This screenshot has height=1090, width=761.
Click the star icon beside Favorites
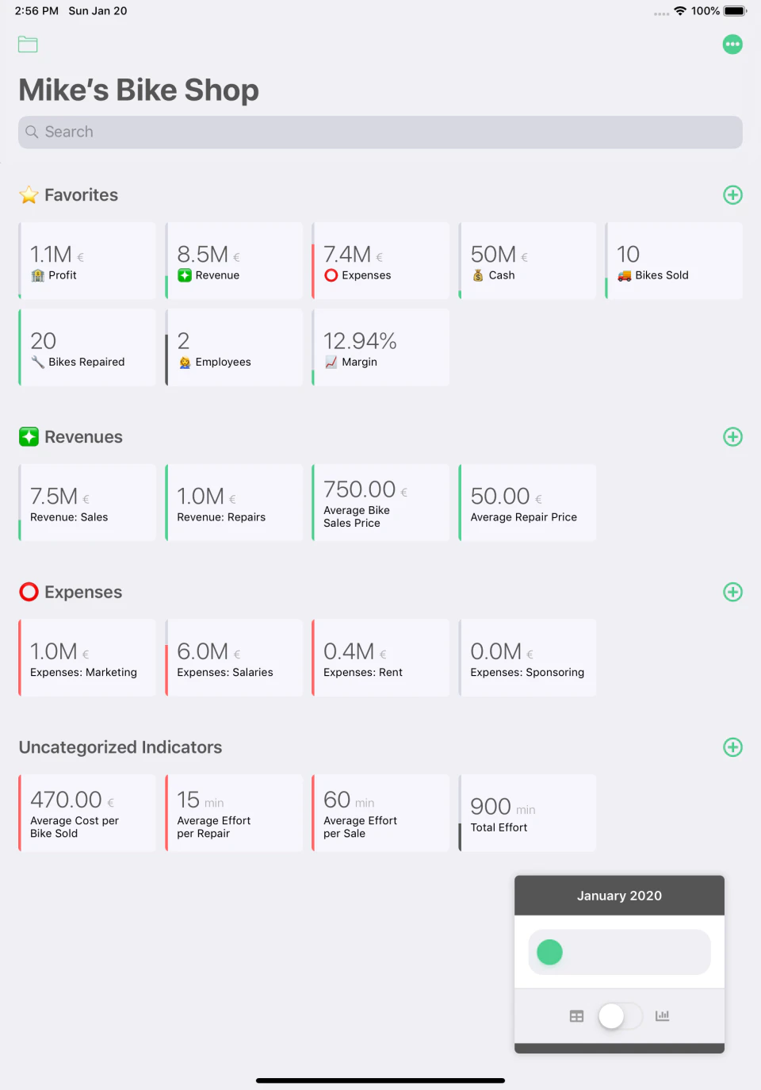pos(29,194)
